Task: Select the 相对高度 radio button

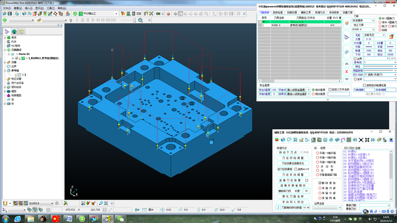Action: pyautogui.click(x=313, y=94)
